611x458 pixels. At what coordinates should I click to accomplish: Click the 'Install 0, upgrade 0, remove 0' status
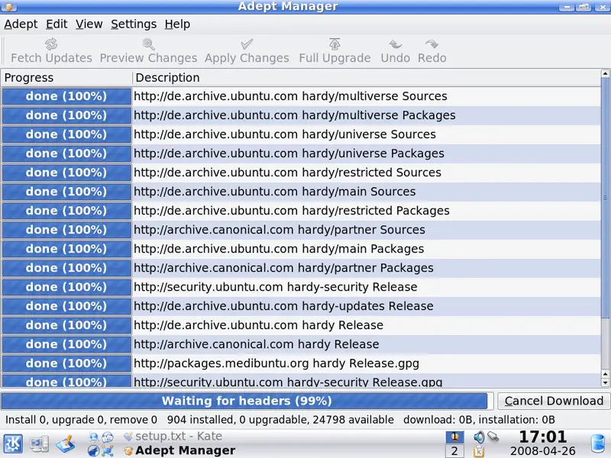coord(81,420)
